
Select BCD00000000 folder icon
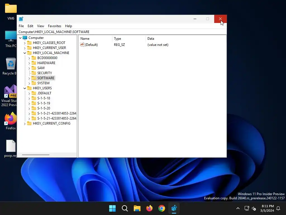click(34, 58)
